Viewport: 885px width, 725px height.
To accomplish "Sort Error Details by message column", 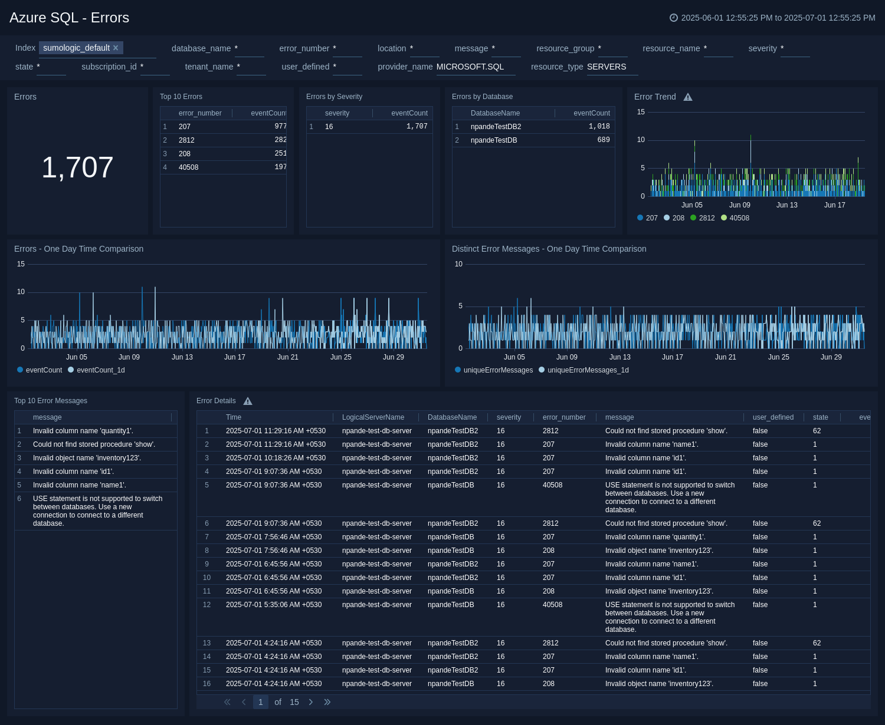I will [619, 417].
